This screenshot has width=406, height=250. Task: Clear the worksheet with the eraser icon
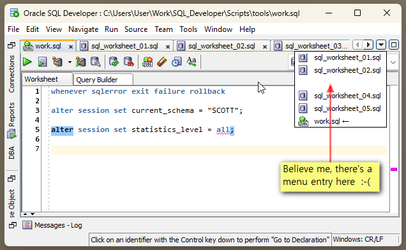pos(162,62)
